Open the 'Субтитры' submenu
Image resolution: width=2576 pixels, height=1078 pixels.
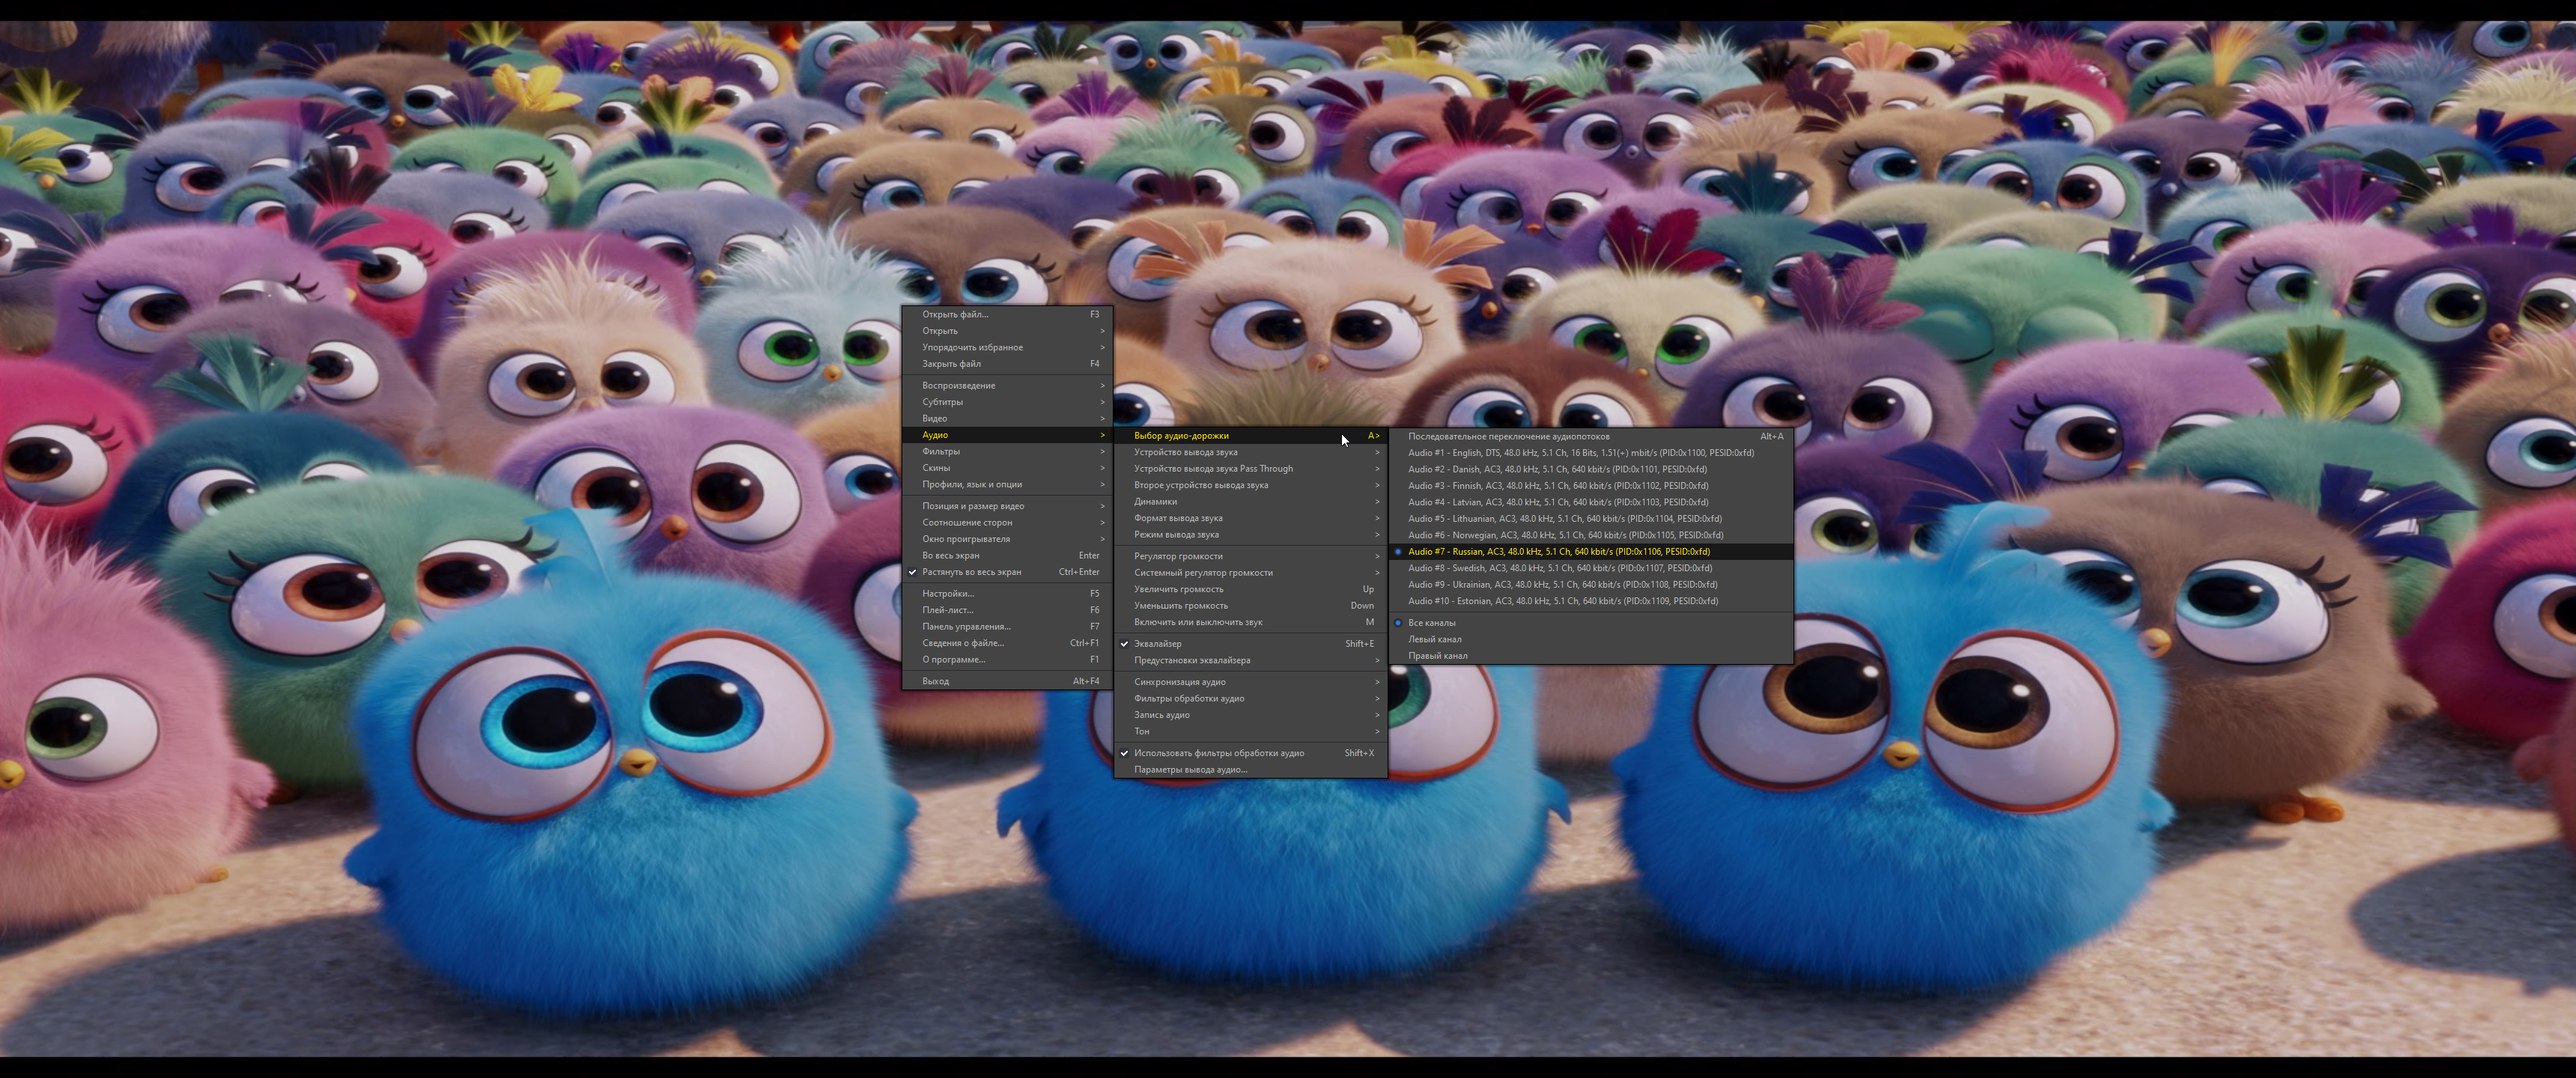pyautogui.click(x=1008, y=402)
